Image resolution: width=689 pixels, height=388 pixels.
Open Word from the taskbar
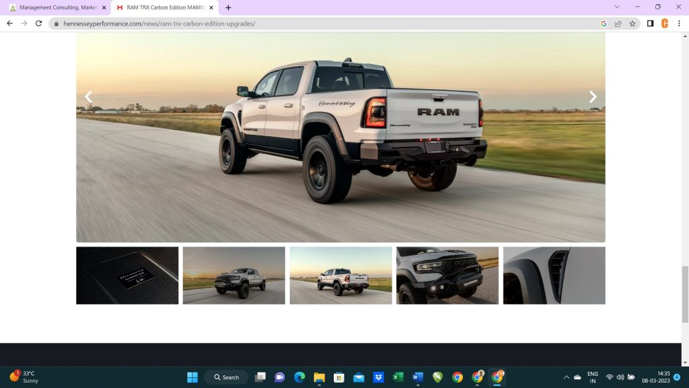(418, 377)
